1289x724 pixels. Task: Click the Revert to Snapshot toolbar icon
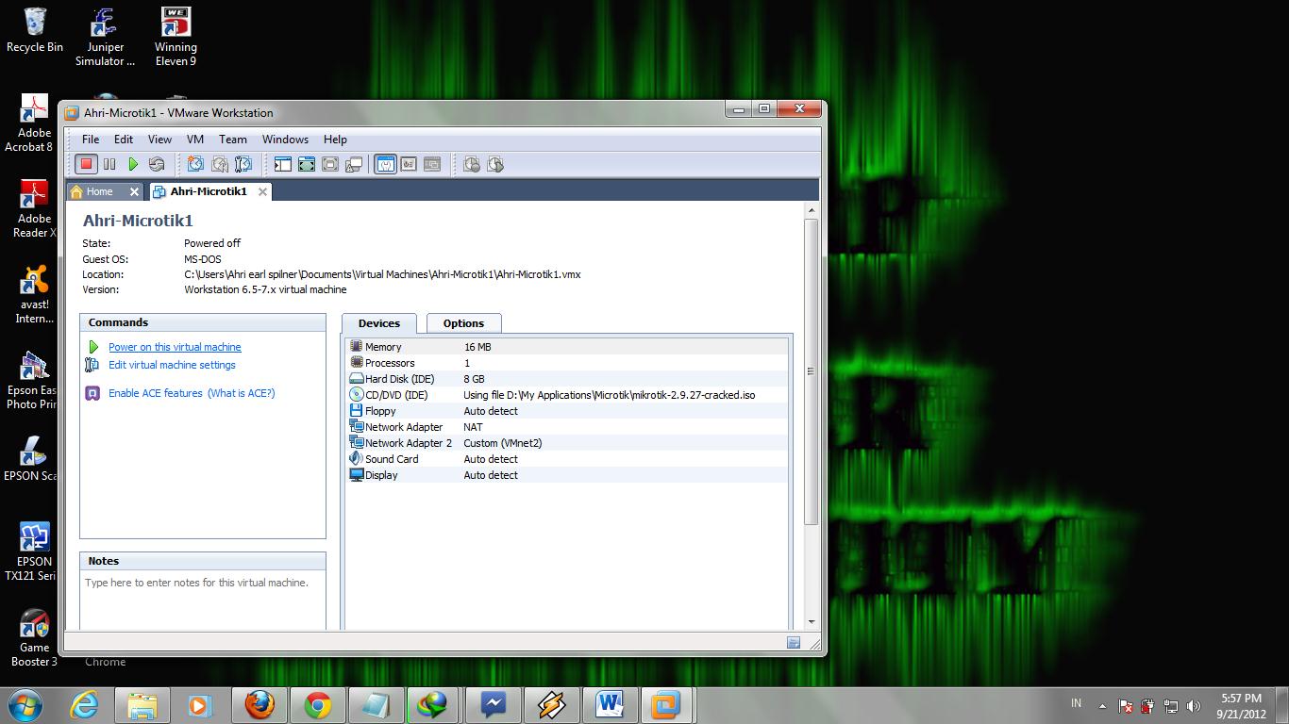(219, 164)
